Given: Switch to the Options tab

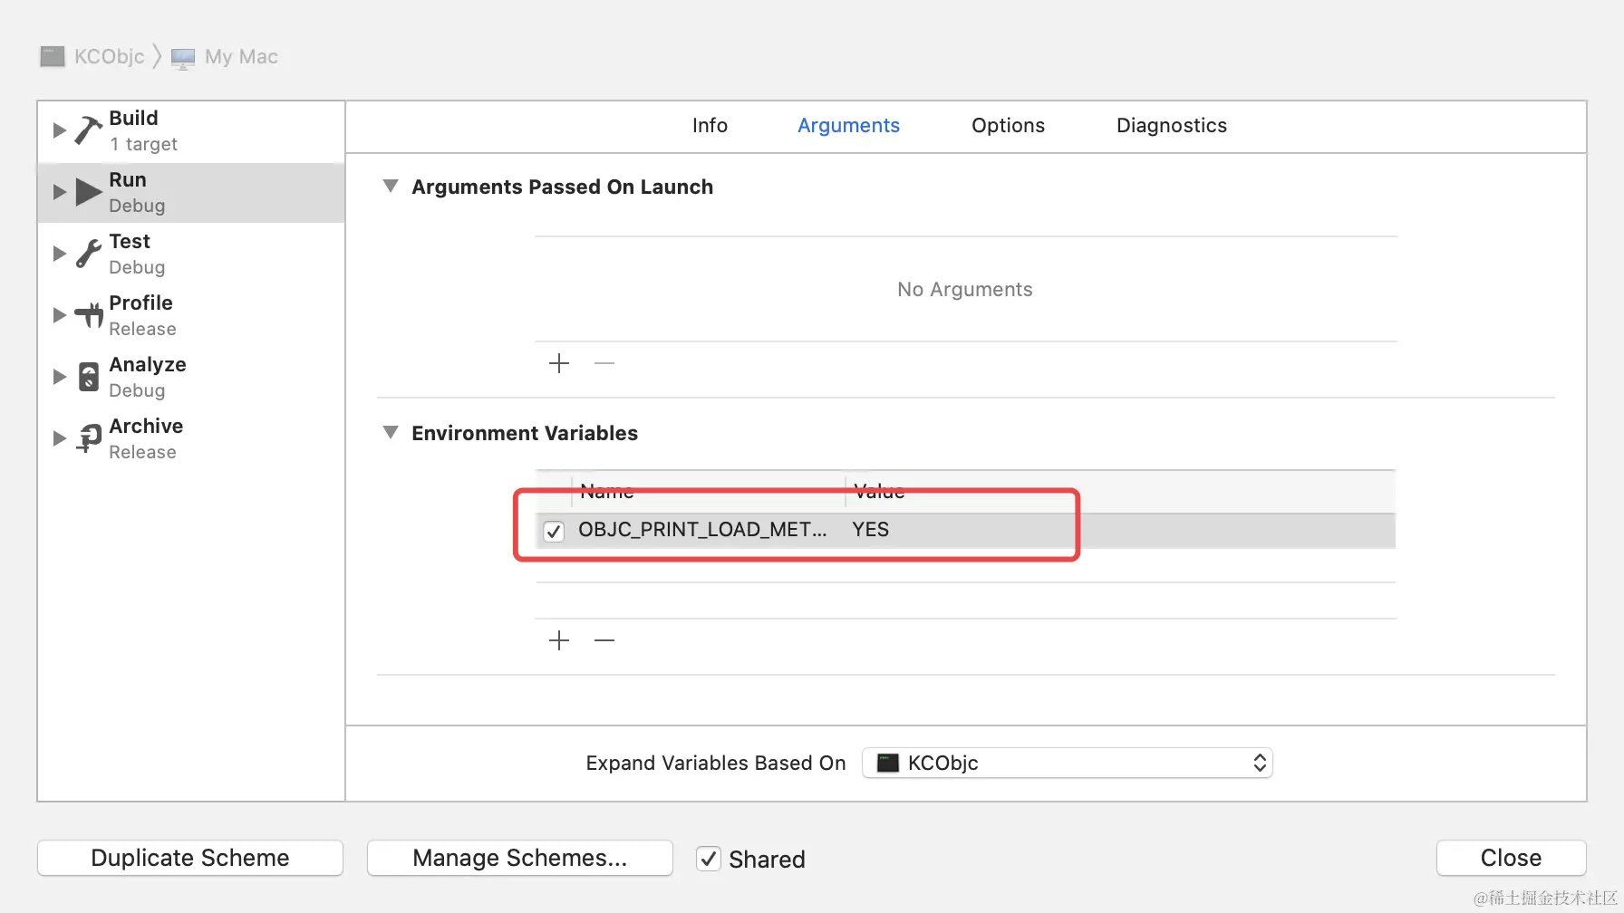Looking at the screenshot, I should pos(1008,126).
